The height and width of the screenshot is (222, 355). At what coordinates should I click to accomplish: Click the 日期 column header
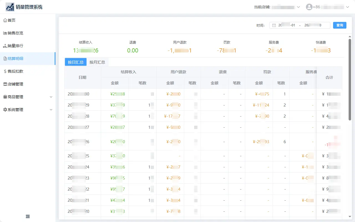83,77
